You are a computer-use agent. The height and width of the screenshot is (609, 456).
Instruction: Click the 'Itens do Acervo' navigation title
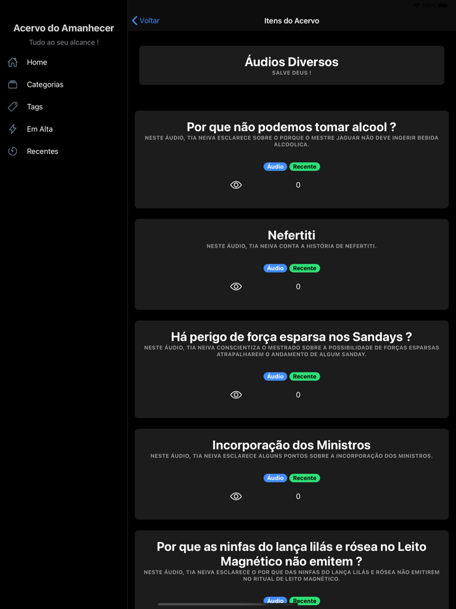(291, 21)
